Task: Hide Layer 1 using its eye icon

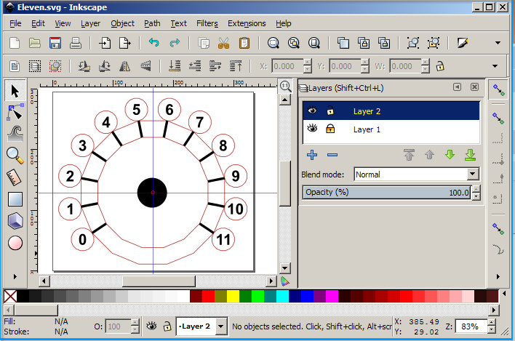Action: click(313, 129)
